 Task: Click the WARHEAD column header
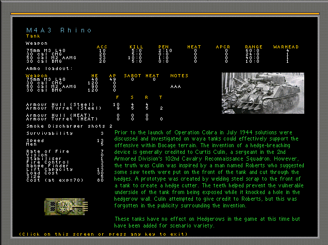(x=286, y=47)
